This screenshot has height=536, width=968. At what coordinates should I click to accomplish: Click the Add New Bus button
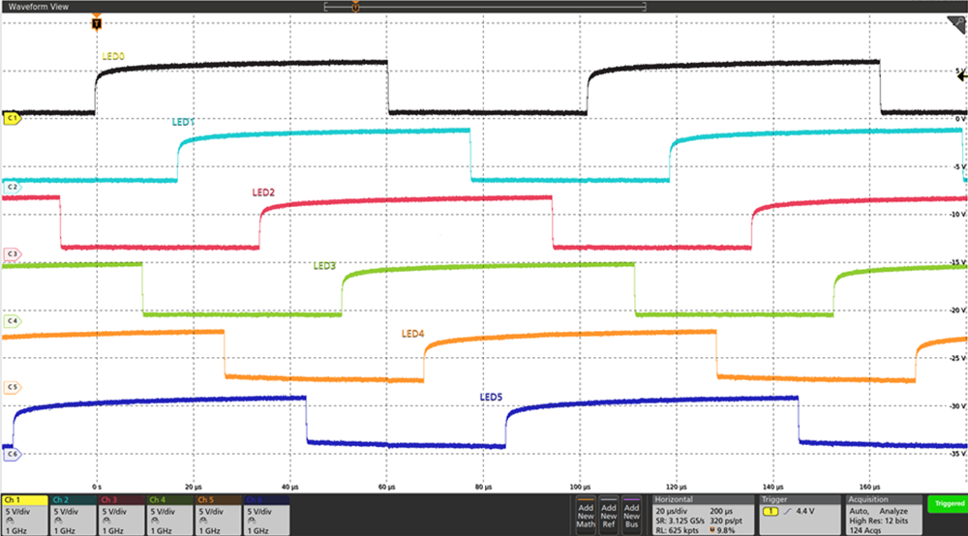631,515
